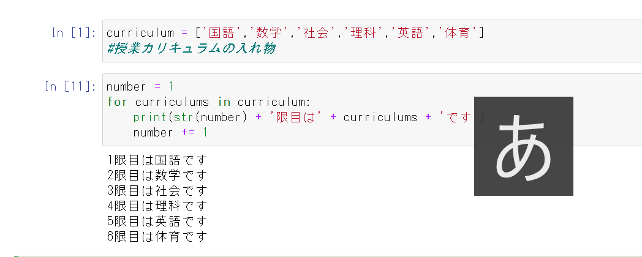This screenshot has height=257, width=642.
Task: Click output line '5限目は英語です'
Action: tap(157, 221)
